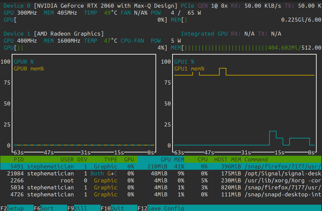
Task: Click F10 Quit in the function bar
Action: click(117, 208)
